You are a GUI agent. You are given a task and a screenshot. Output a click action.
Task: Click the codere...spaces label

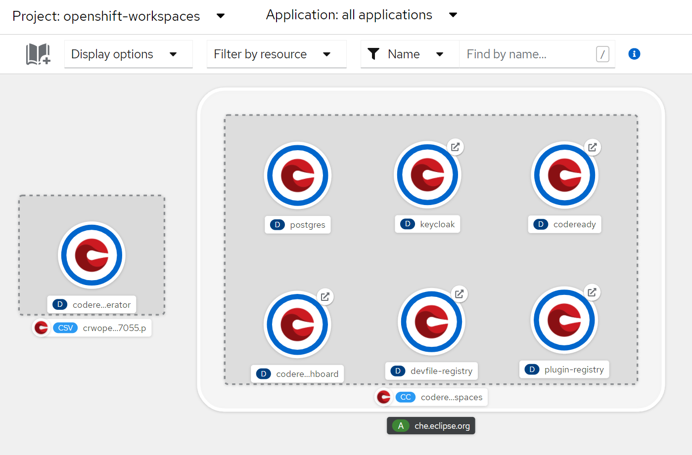pyautogui.click(x=431, y=397)
